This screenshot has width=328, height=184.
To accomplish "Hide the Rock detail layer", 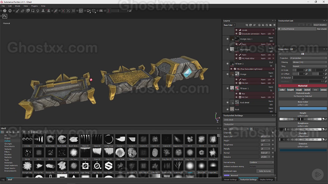I will (228, 103).
